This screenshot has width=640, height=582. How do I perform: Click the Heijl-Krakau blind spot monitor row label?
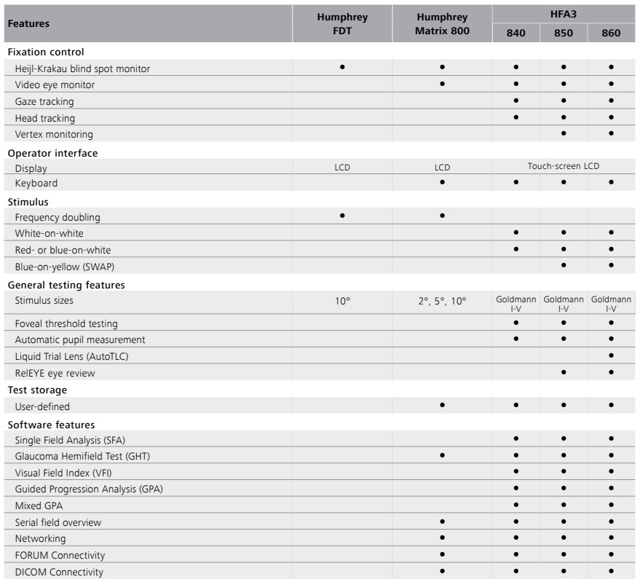tap(82, 68)
